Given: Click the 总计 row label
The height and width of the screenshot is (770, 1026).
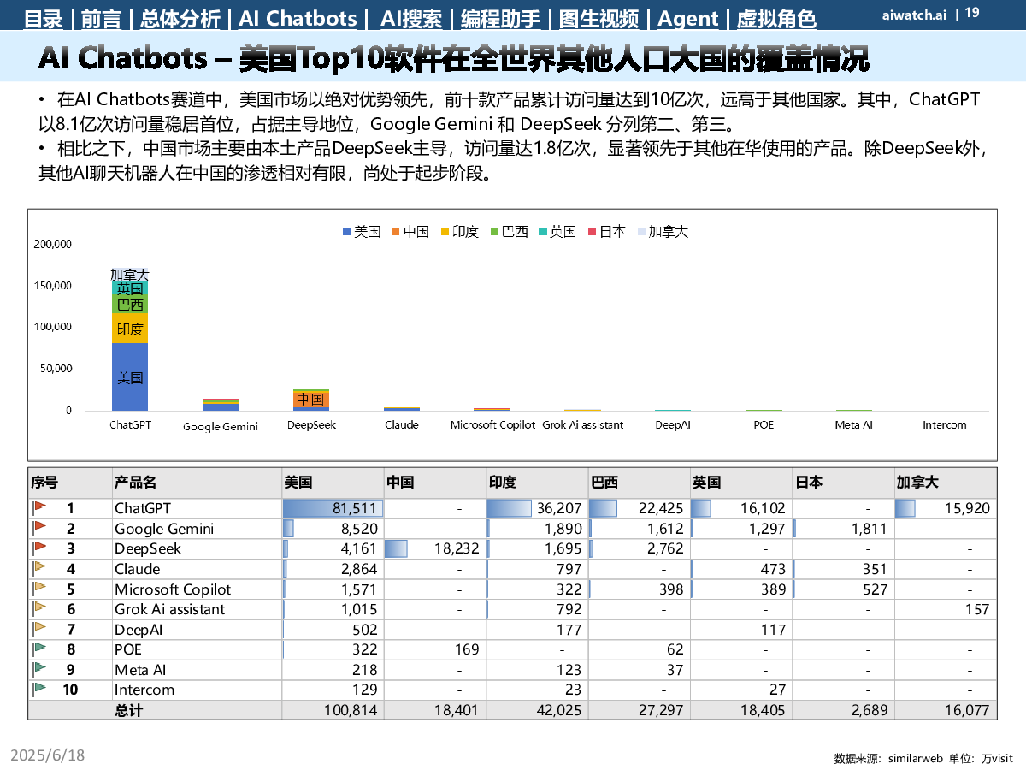Looking at the screenshot, I should point(129,710).
